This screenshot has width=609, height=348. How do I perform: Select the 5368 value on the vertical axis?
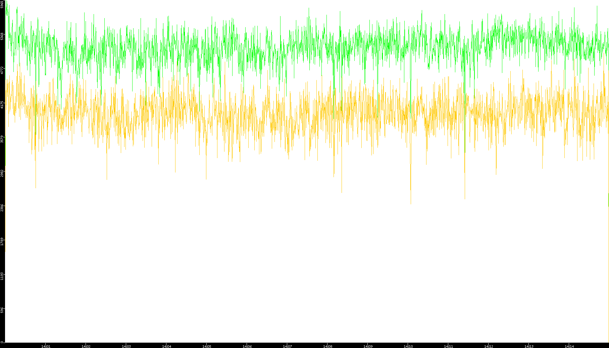coord(2,36)
